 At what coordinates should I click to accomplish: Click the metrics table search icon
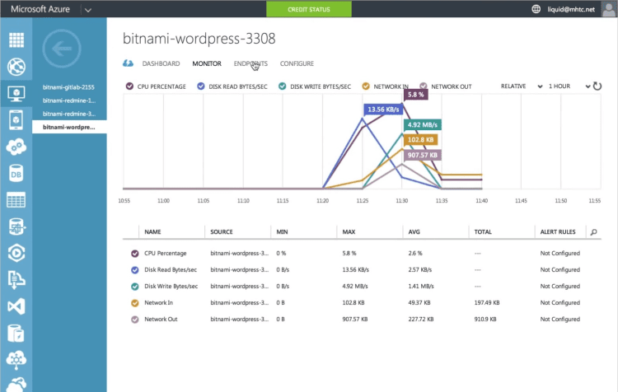593,232
